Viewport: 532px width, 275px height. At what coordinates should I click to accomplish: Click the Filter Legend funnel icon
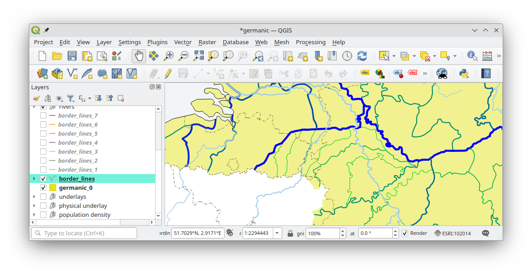coord(70,98)
